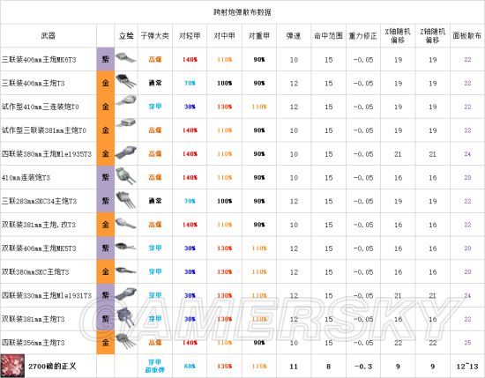This screenshot has height=378, width=485.
Task: Click the 135% medium armor value
Action: (224, 367)
